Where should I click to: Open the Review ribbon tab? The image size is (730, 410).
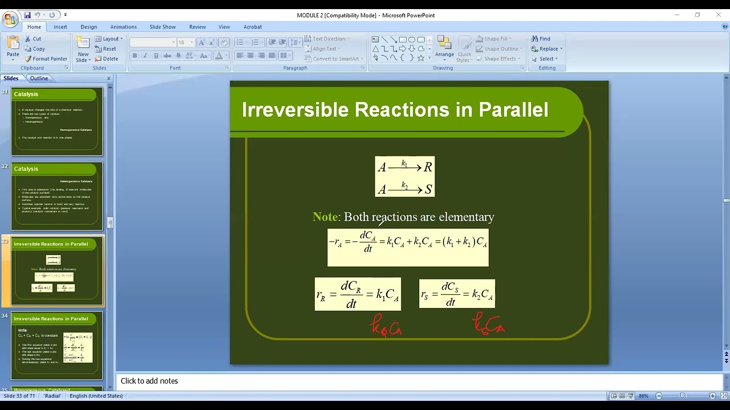point(197,27)
